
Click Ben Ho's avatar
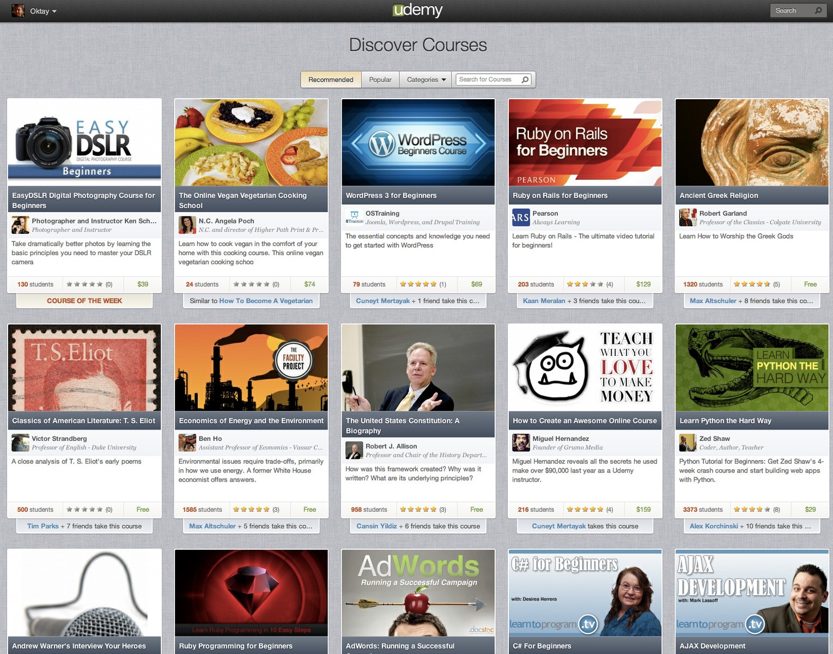[187, 443]
